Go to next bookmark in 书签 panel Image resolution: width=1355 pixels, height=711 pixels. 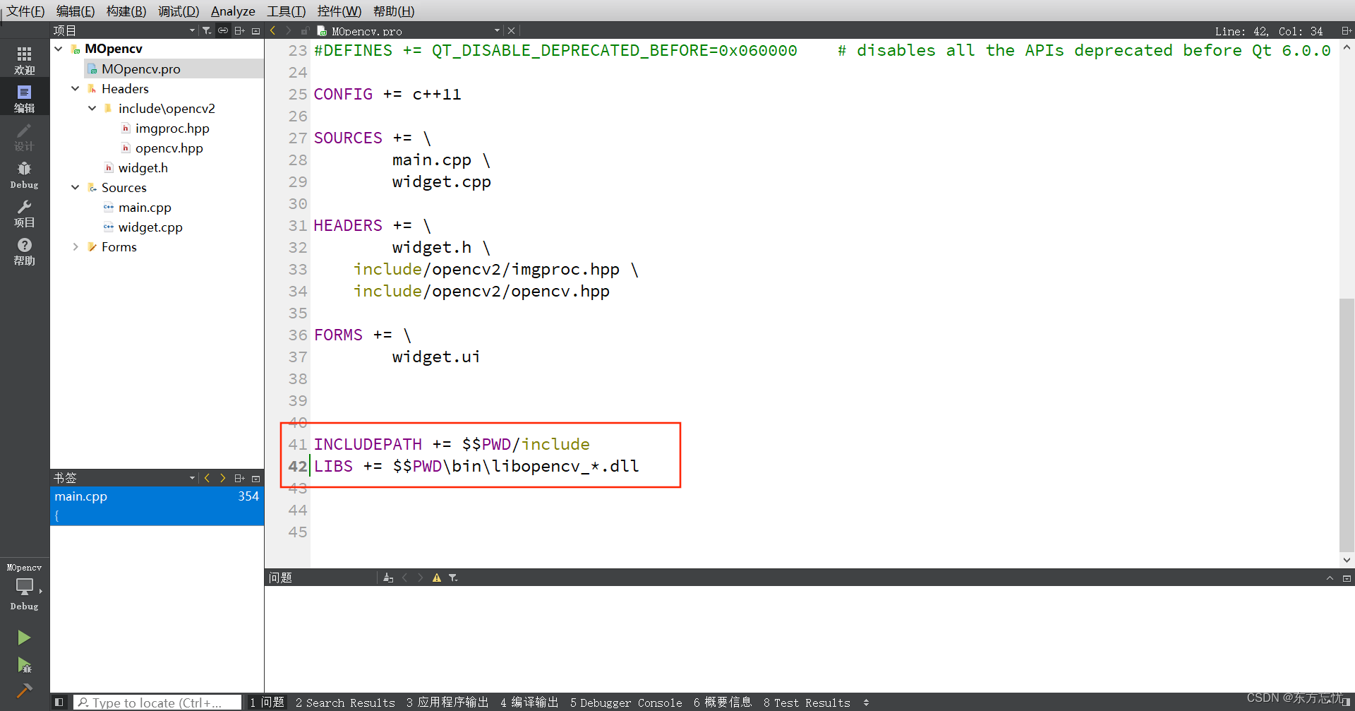coord(223,478)
